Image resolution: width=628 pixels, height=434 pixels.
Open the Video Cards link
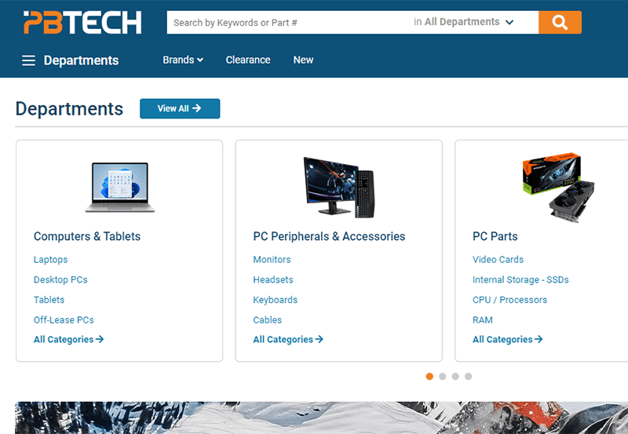[x=498, y=260]
